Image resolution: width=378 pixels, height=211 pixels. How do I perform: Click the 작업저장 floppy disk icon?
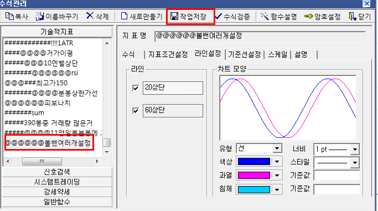point(174,16)
